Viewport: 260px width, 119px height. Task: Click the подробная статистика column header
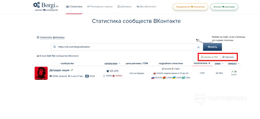[171, 63]
